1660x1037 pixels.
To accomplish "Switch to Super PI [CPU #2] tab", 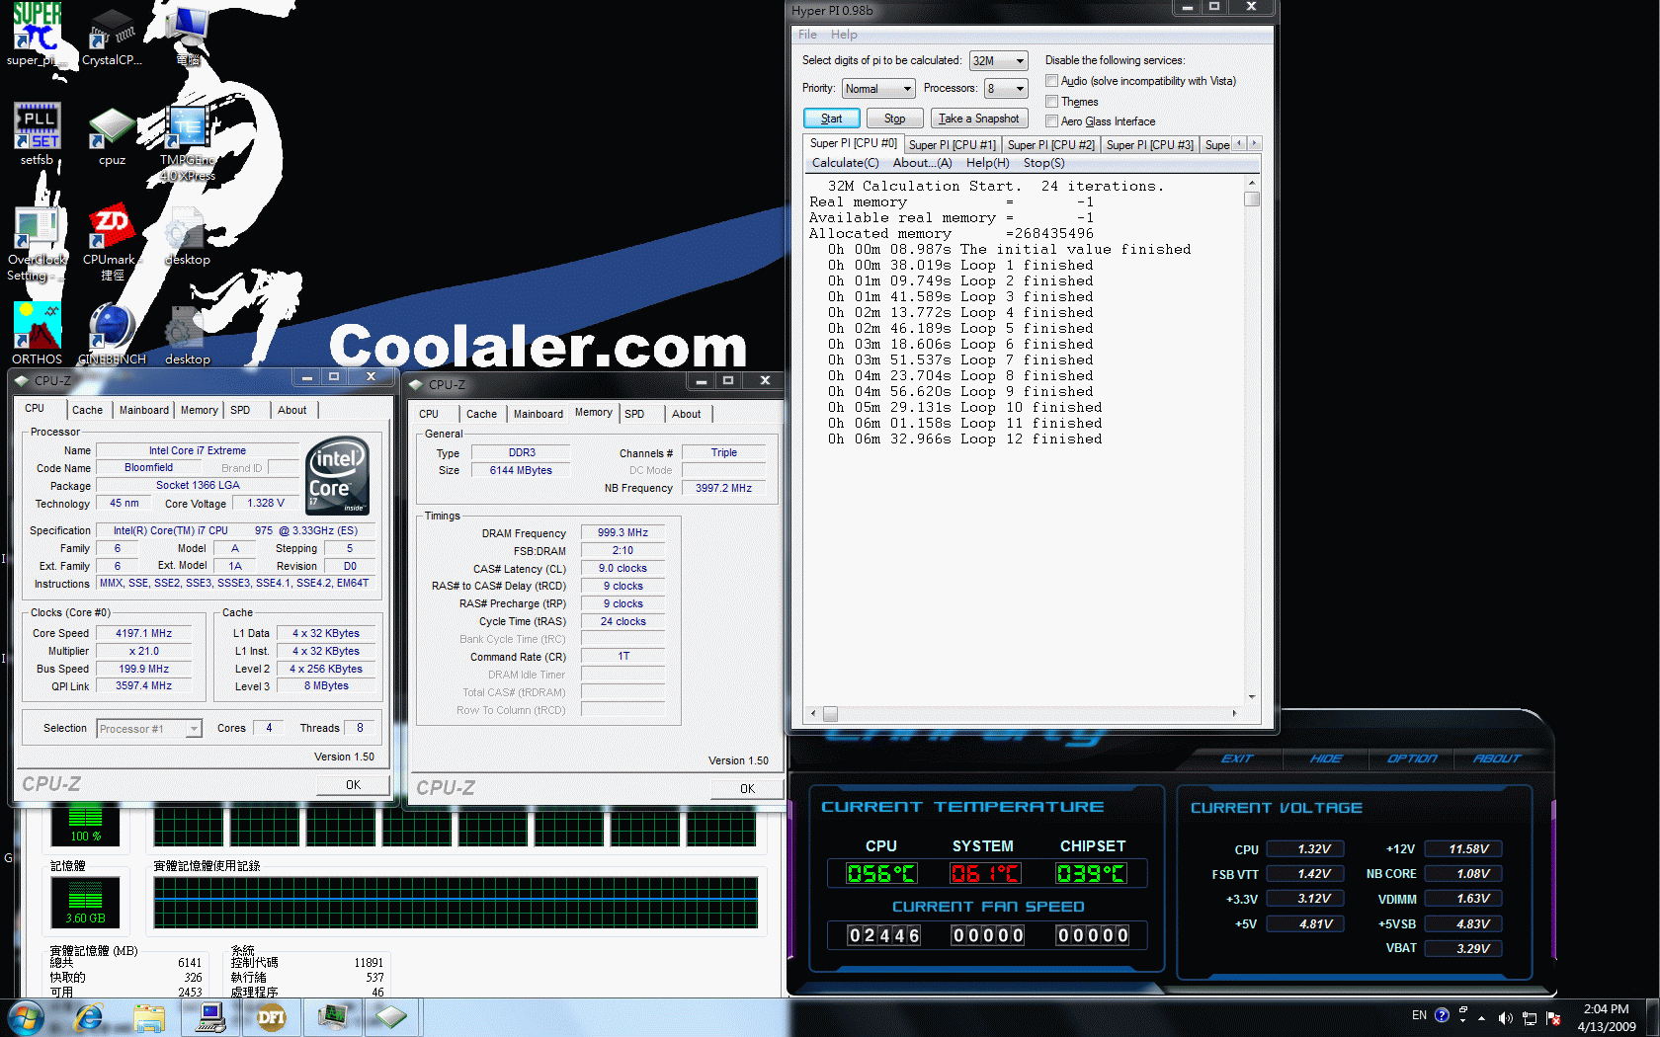I will click(x=1050, y=145).
